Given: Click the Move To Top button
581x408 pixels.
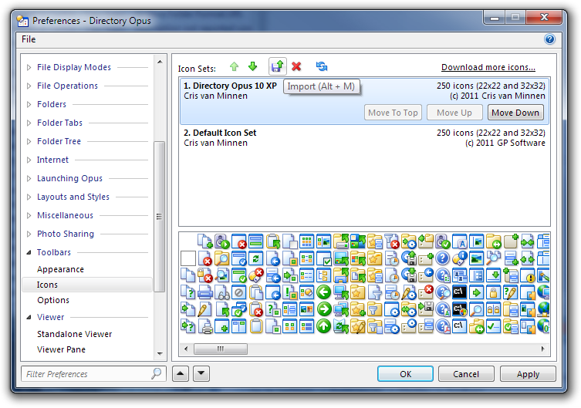Looking at the screenshot, I should tap(393, 113).
